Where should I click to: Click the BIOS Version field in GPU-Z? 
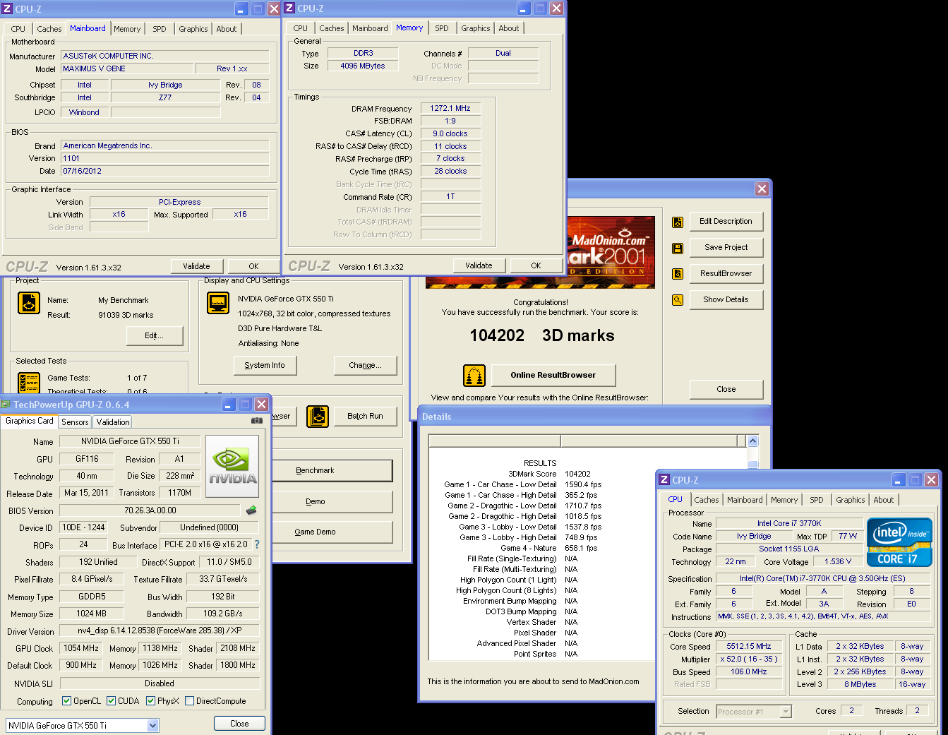pyautogui.click(x=150, y=510)
